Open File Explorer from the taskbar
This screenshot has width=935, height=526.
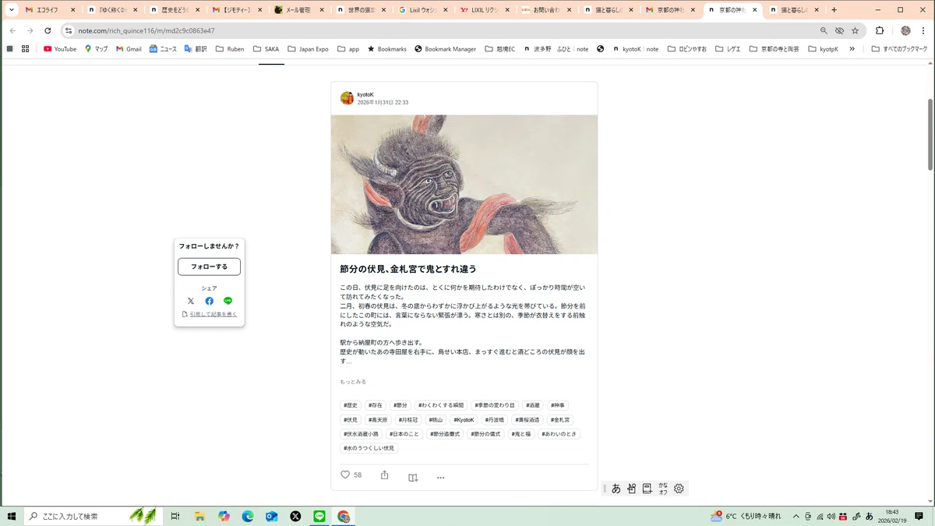[199, 516]
